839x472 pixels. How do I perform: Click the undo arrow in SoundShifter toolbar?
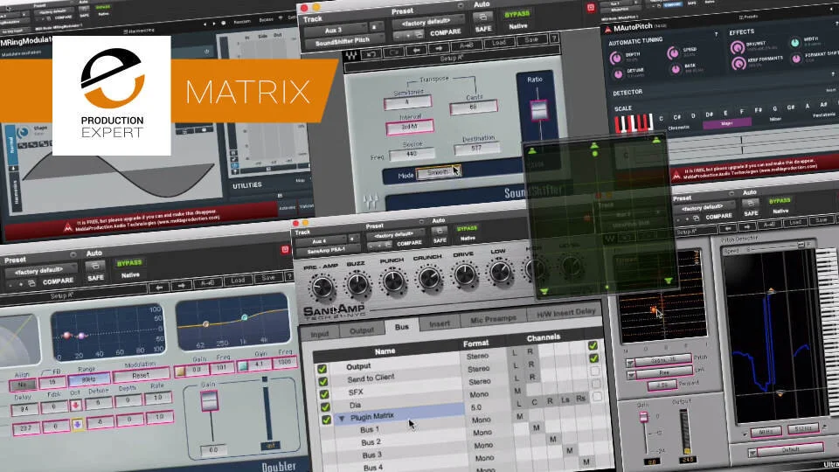click(371, 53)
